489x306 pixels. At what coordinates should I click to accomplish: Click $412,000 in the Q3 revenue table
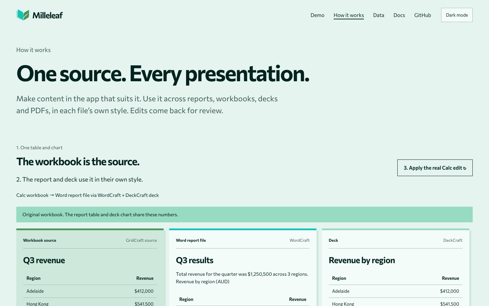point(144,291)
